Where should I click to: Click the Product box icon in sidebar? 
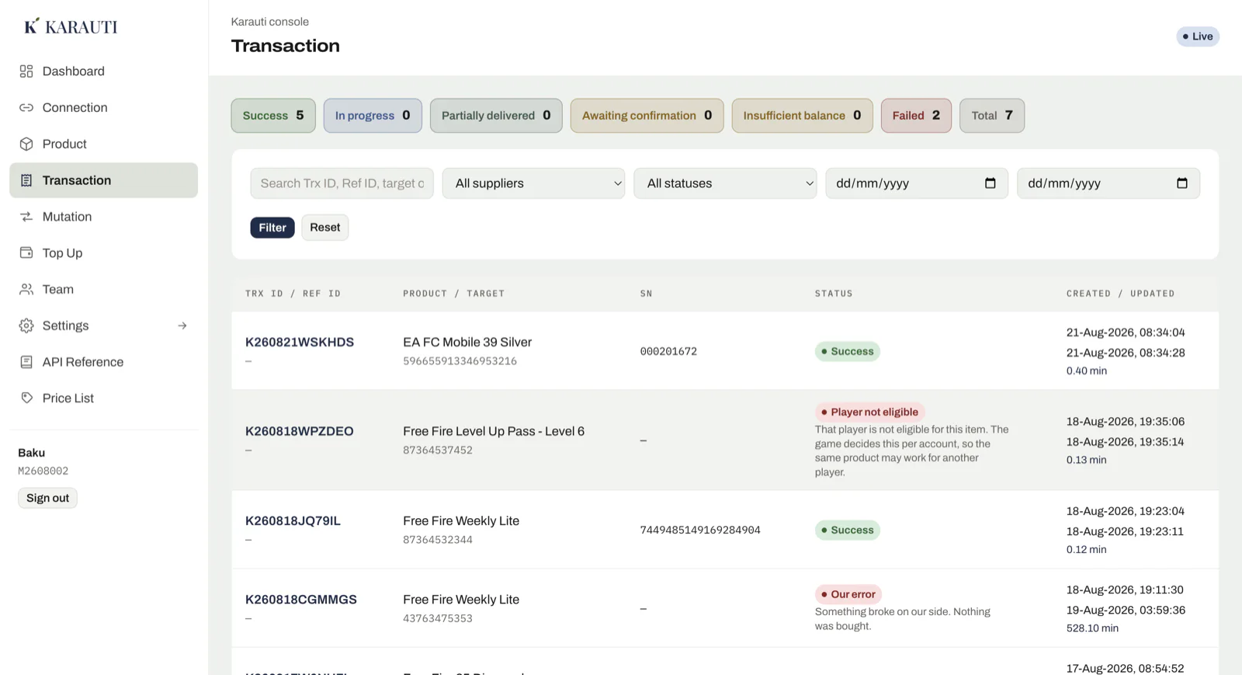26,144
